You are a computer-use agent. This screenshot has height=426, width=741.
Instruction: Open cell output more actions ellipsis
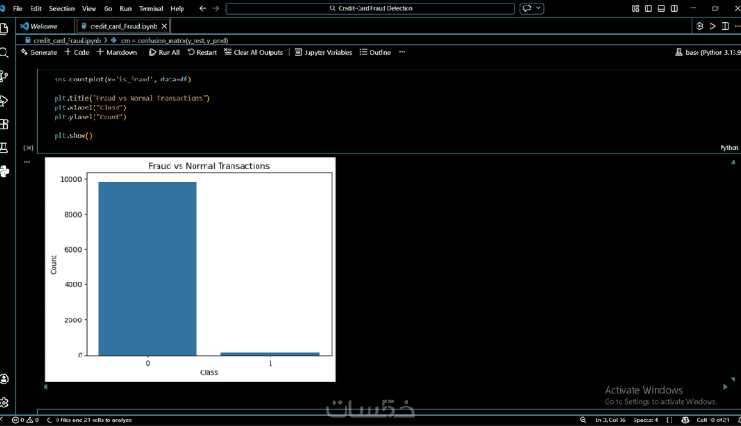point(27,162)
